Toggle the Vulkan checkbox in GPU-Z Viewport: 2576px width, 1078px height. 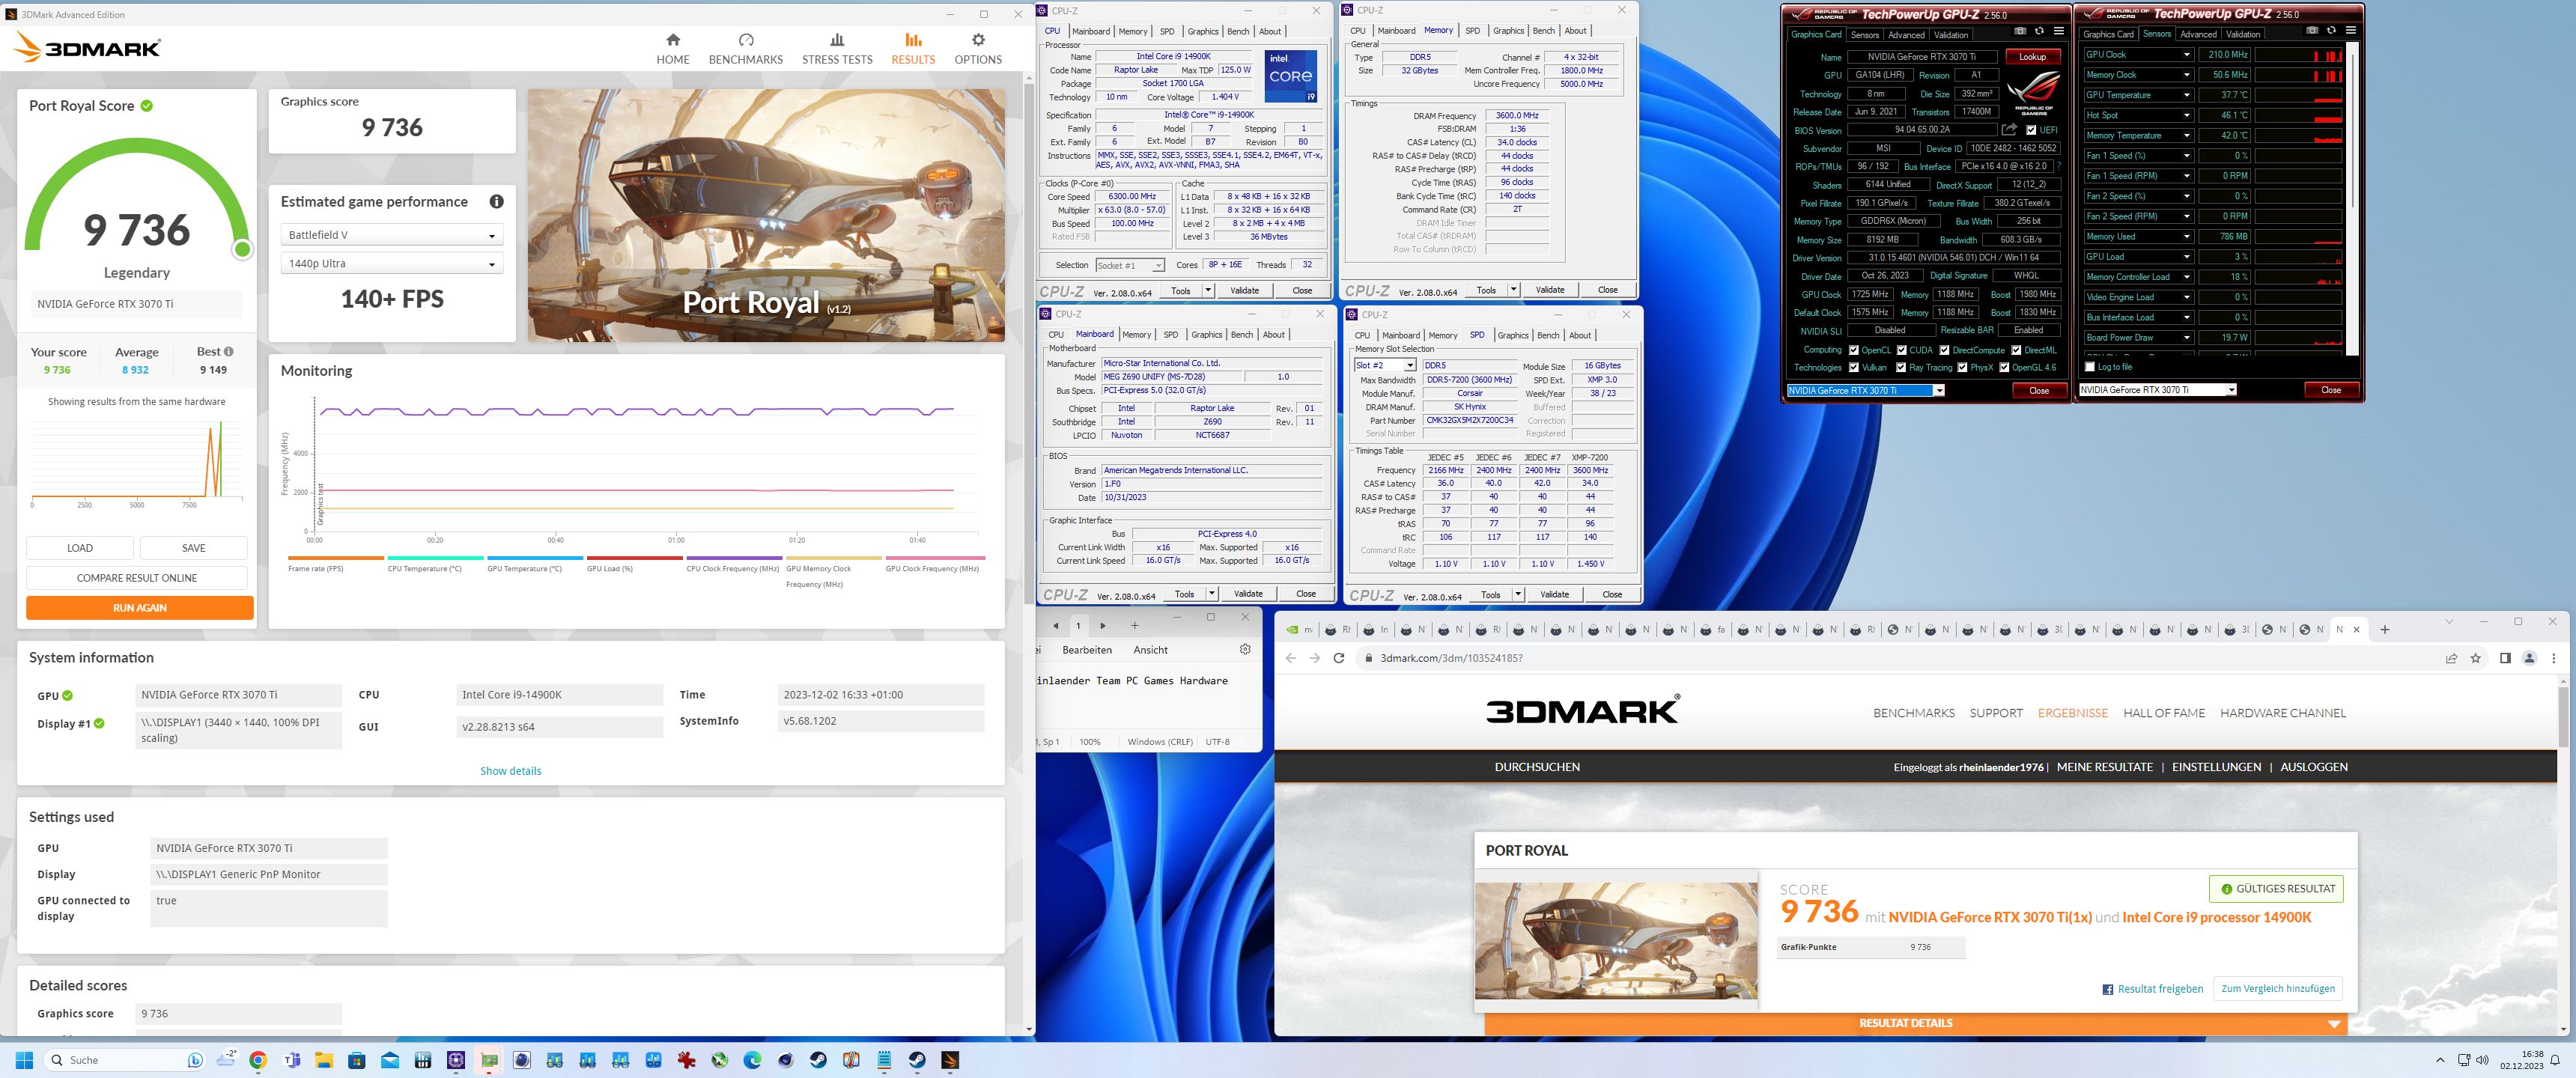[x=1854, y=367]
